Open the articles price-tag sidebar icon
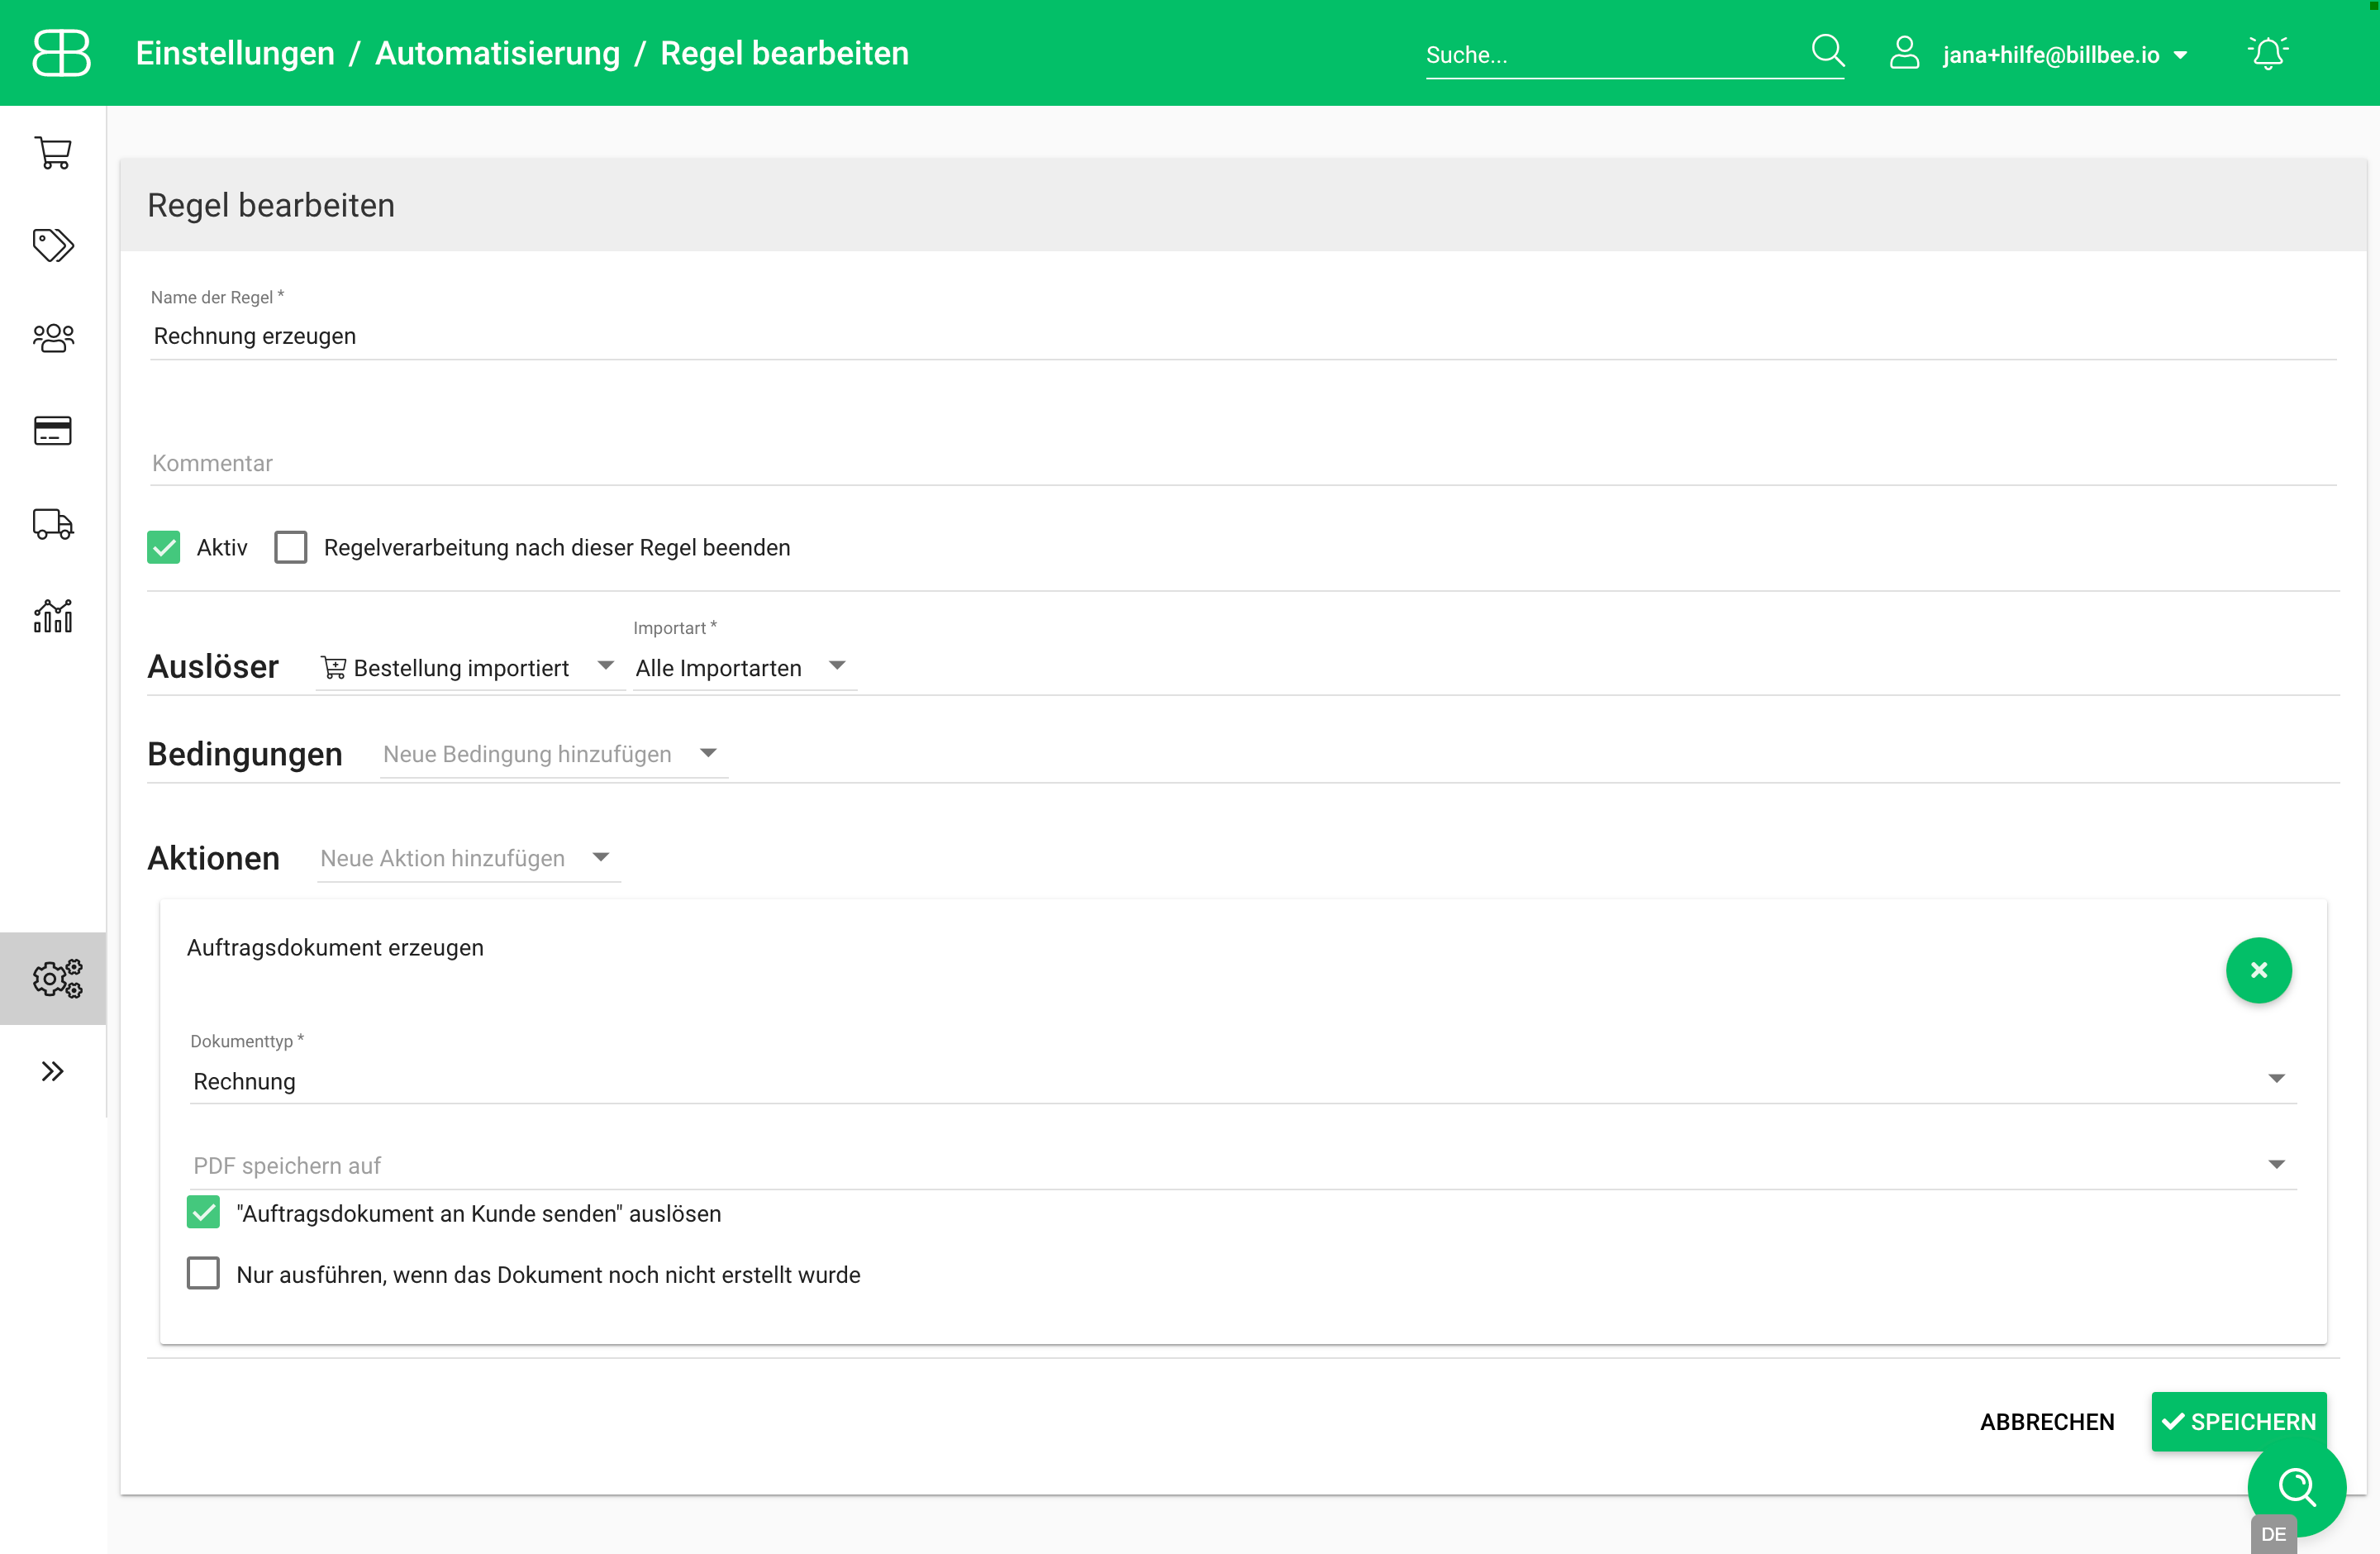2380x1554 pixels. click(x=53, y=245)
